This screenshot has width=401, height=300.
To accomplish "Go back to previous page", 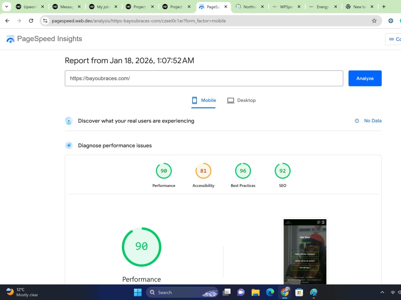I will pyautogui.click(x=7, y=21).
